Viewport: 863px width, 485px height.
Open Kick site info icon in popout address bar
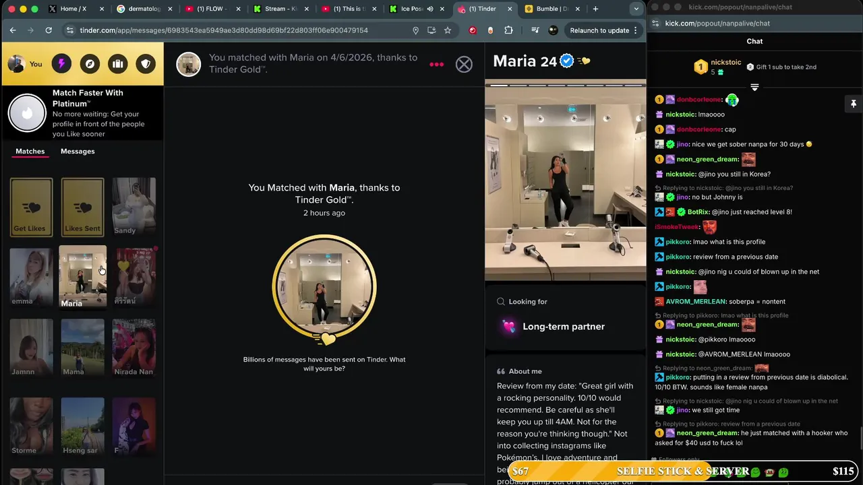(656, 23)
